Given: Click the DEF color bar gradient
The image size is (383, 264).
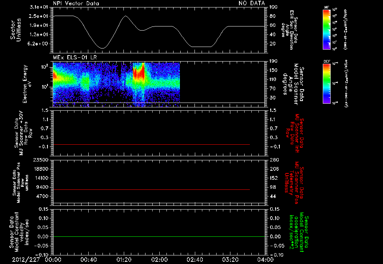Looking at the screenshot, I should click(327, 84).
